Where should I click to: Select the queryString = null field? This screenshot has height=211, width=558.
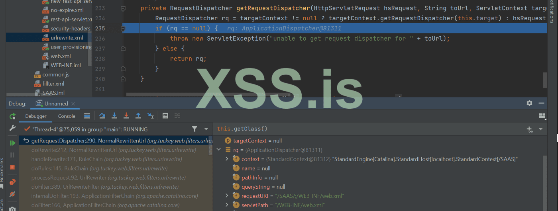(263, 186)
